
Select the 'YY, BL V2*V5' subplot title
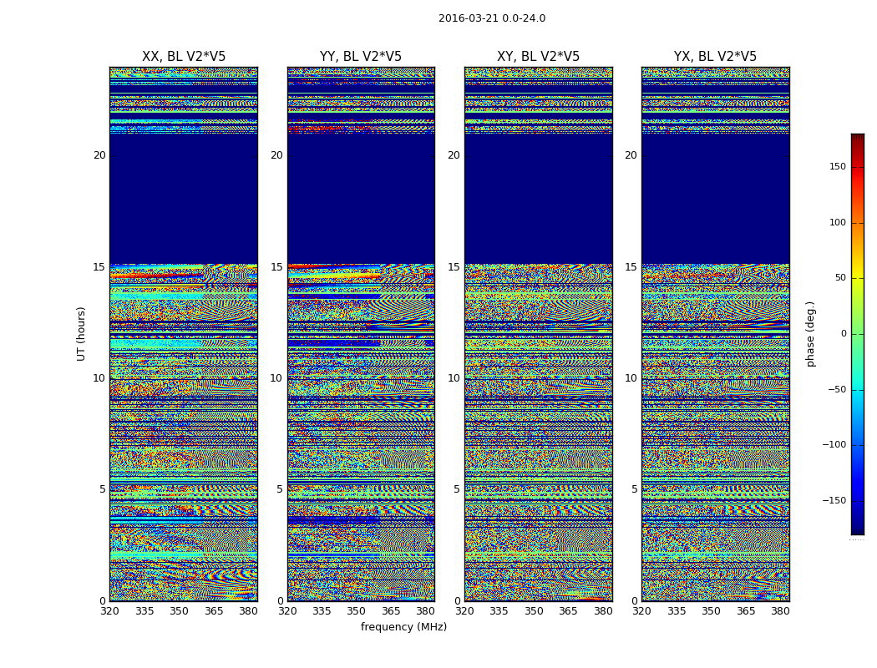tap(361, 57)
